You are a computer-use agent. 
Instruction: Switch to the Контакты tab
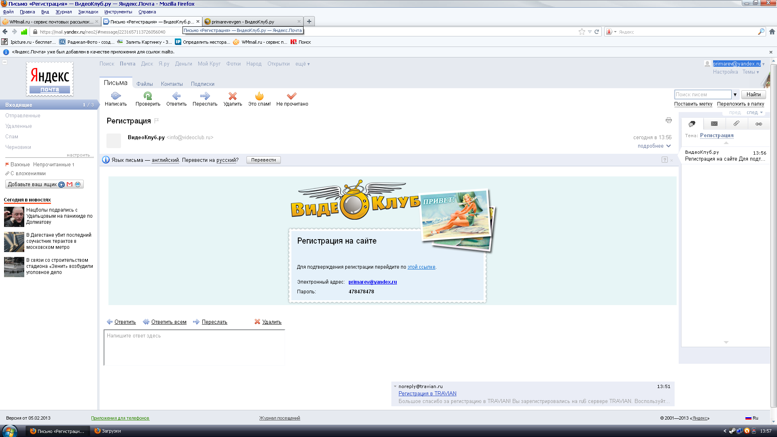[172, 84]
